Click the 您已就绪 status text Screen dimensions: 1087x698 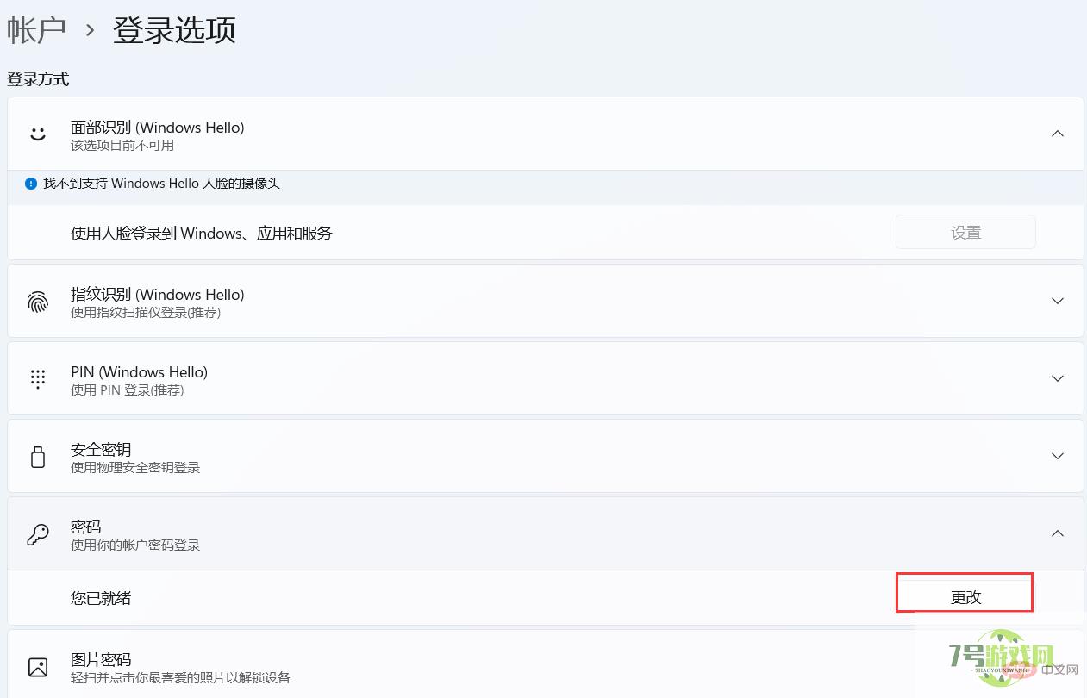click(x=101, y=598)
